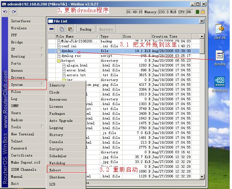Click the padlock icon in the status area

point(203,12)
